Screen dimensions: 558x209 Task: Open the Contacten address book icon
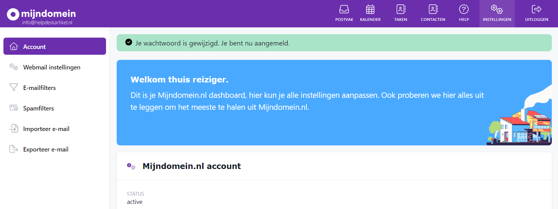pos(433,10)
